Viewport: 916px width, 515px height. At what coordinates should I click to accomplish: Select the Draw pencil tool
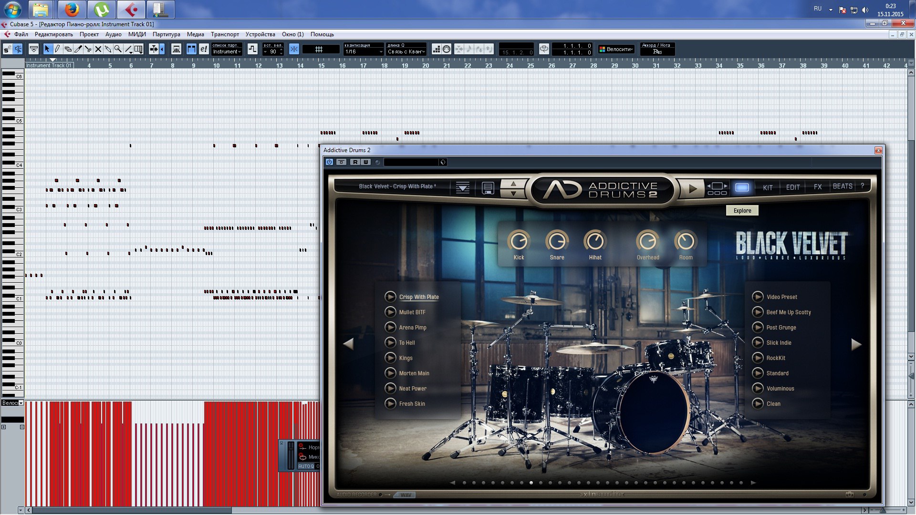click(57, 49)
